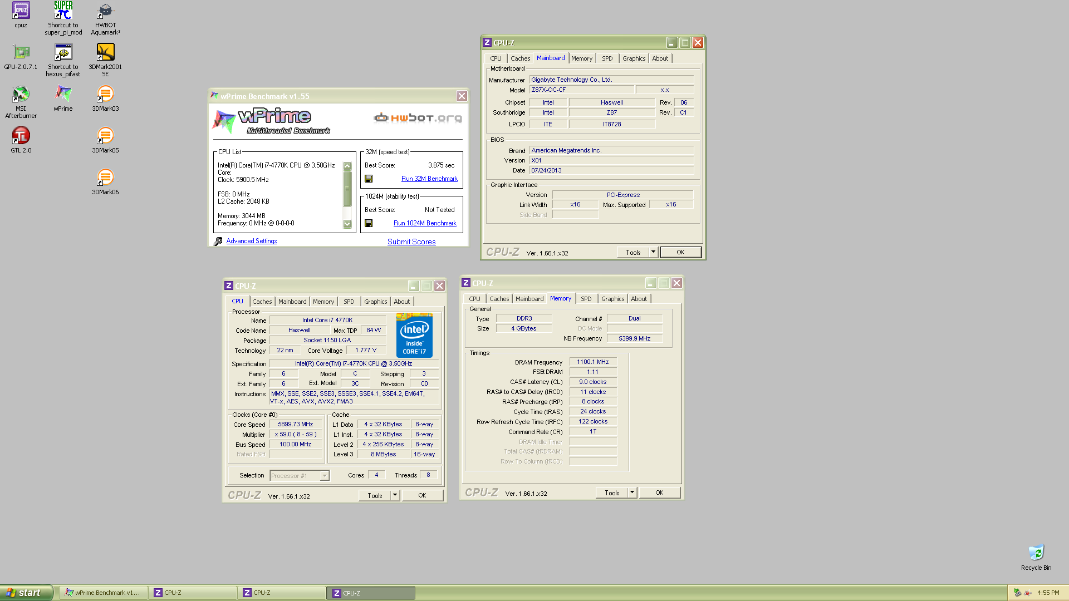Click the Advanced Settings wrench icon

click(218, 241)
